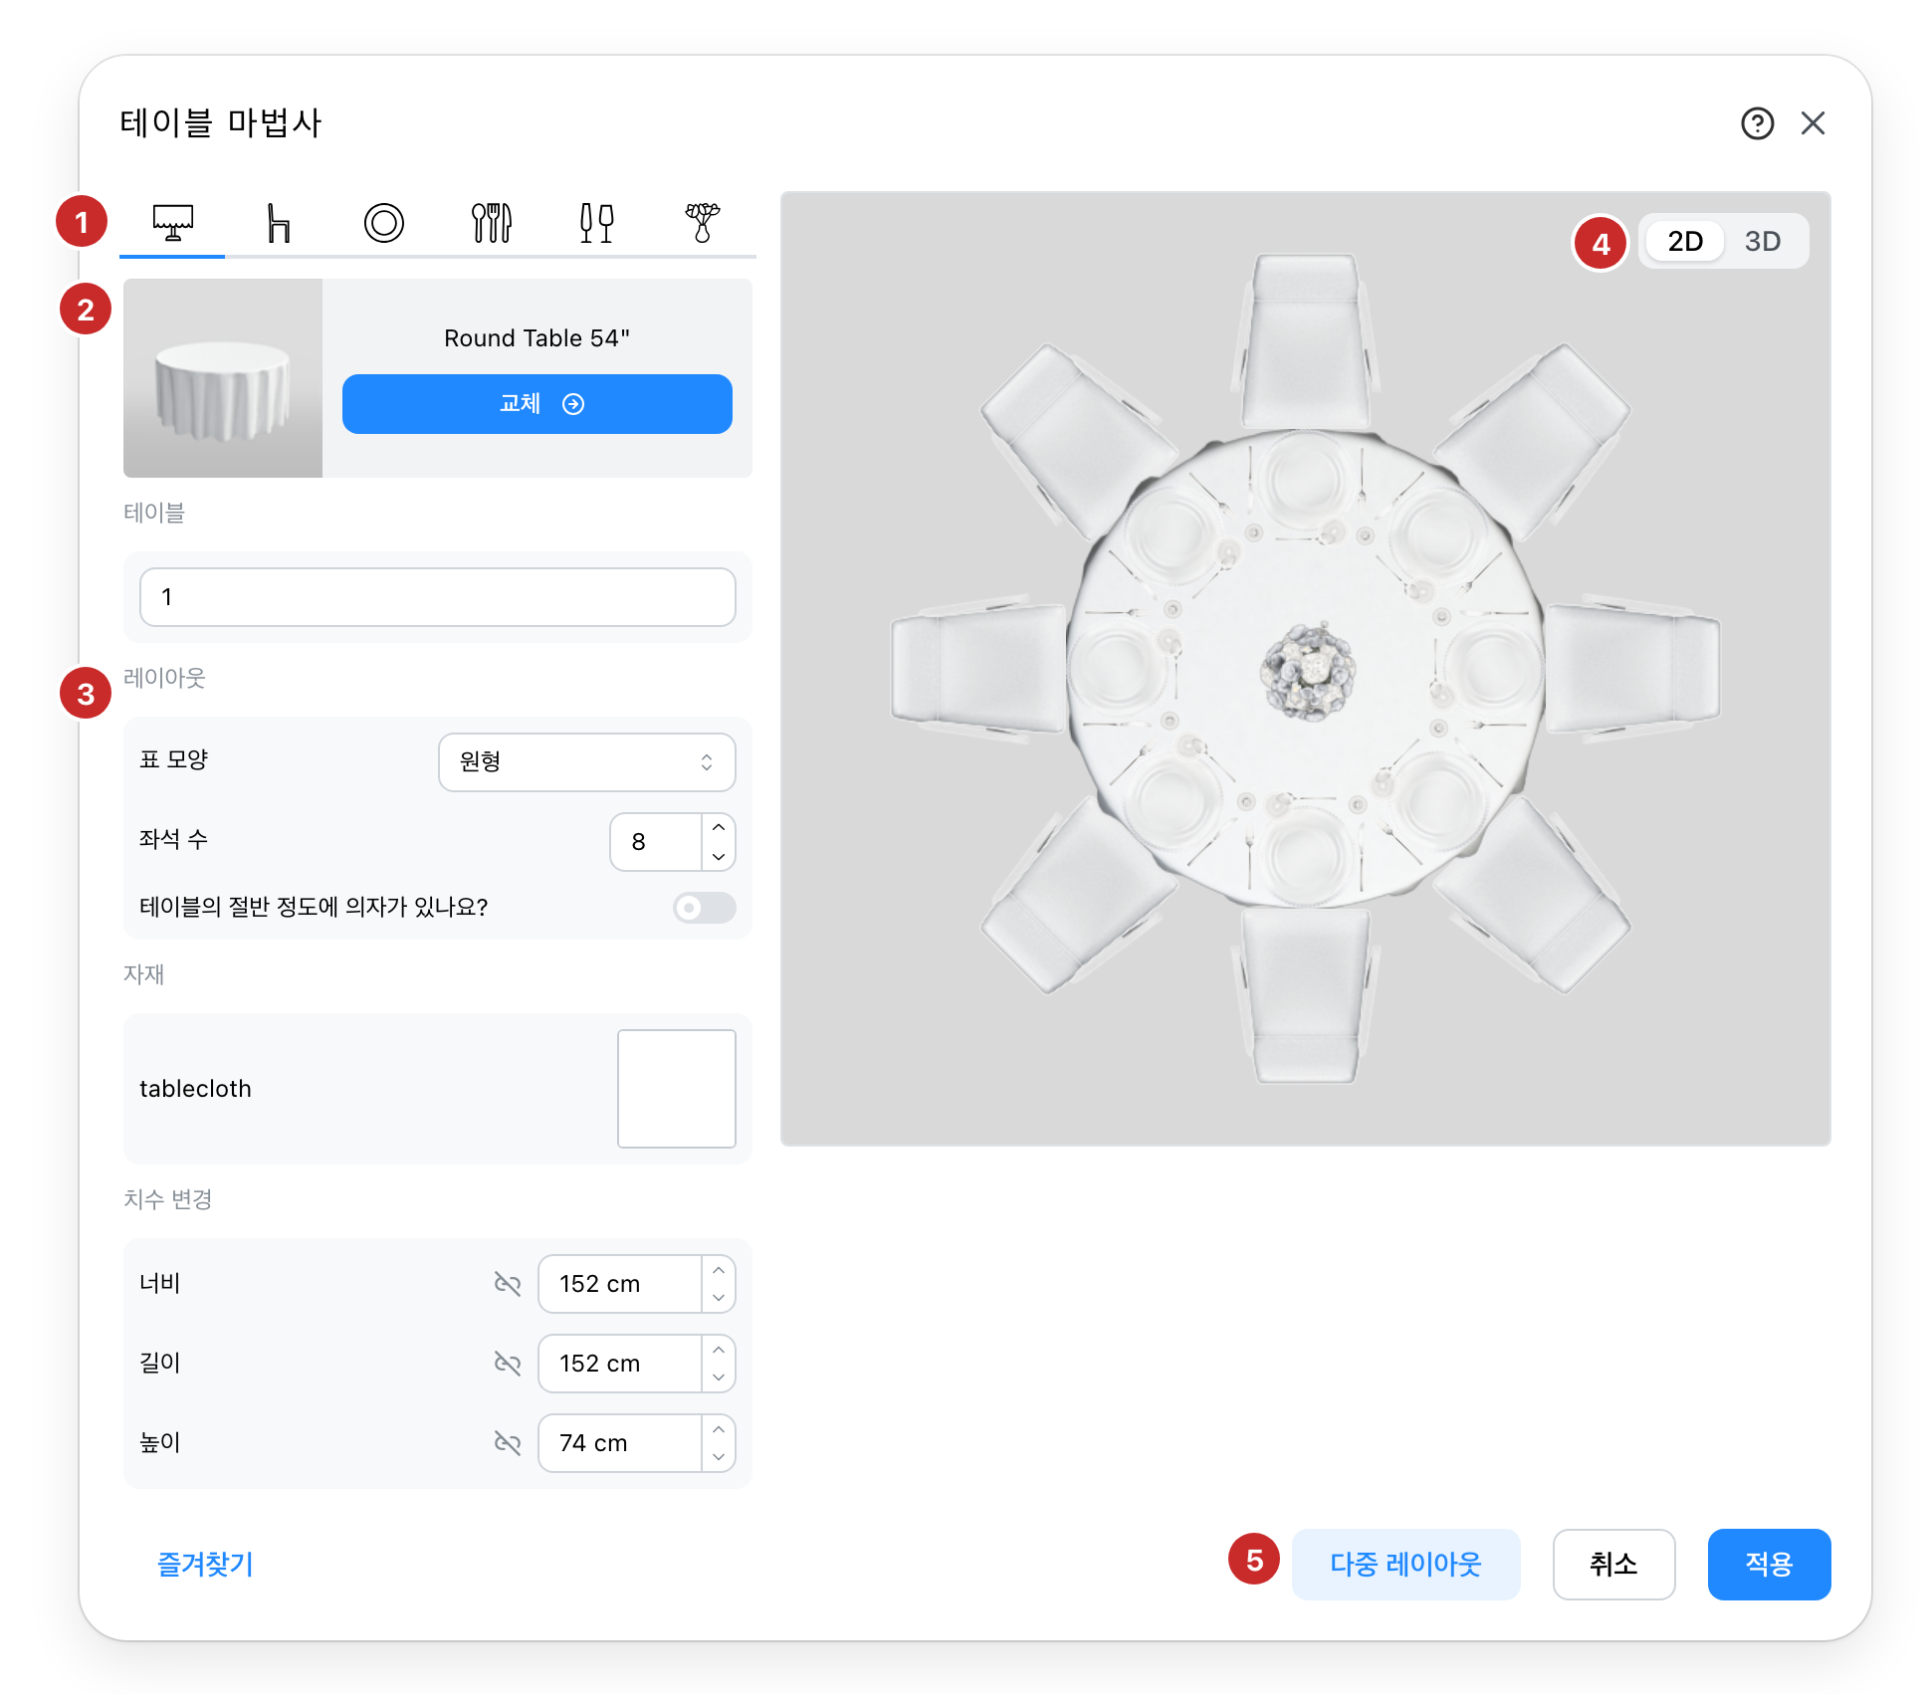Click the 좌석 수 value field
The height and width of the screenshot is (1694, 1927).
pyautogui.click(x=656, y=842)
